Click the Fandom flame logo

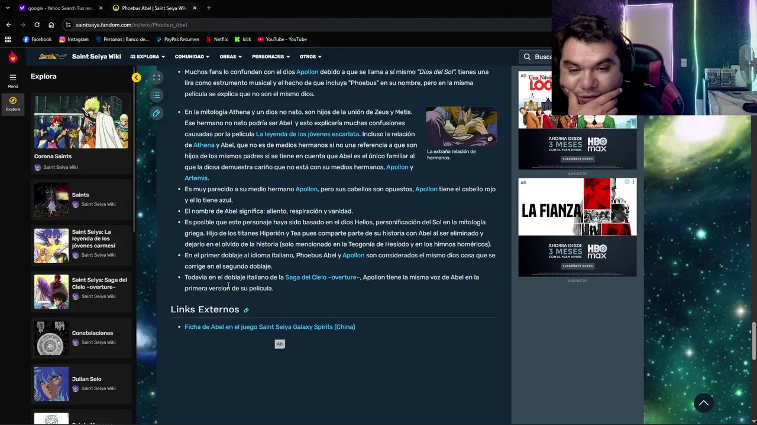(x=12, y=57)
